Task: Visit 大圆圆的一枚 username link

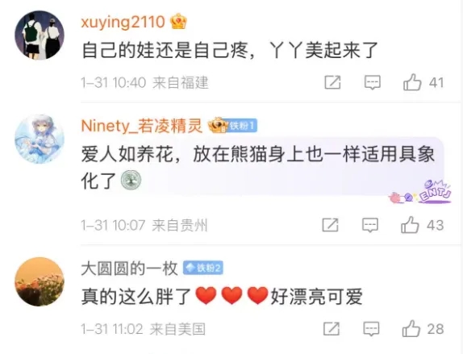Action: tap(129, 269)
